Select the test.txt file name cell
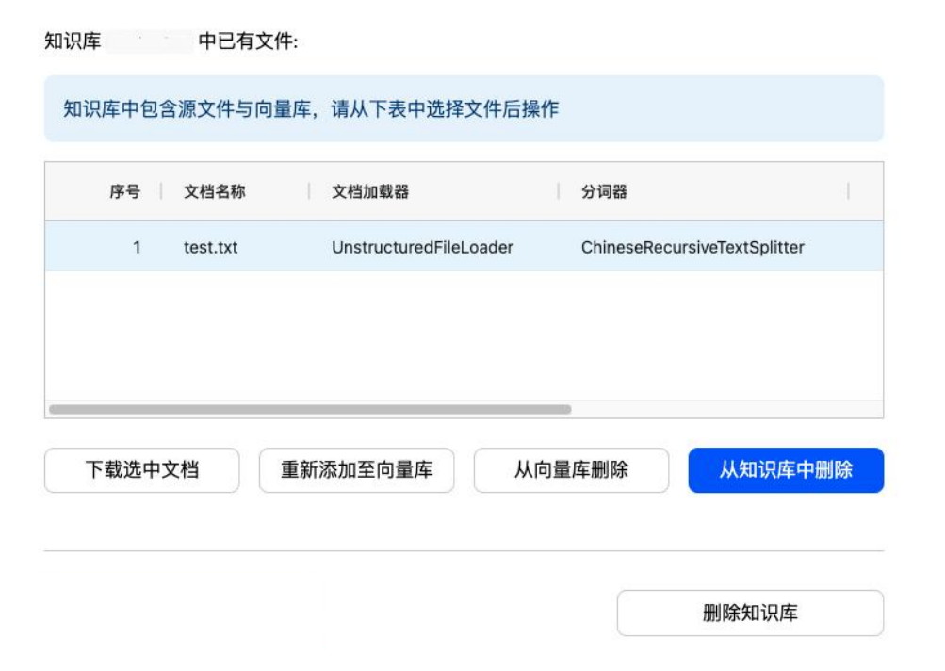Viewport: 945px width, 671px height. point(211,248)
